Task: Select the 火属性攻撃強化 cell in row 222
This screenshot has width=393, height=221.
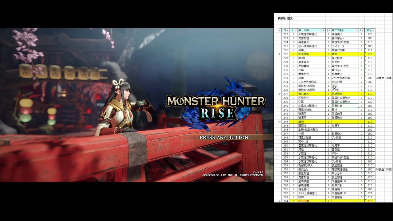Action: coord(312,34)
